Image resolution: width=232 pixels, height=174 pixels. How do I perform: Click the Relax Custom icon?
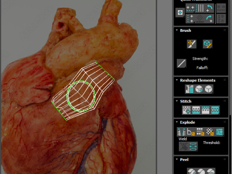[209, 89]
